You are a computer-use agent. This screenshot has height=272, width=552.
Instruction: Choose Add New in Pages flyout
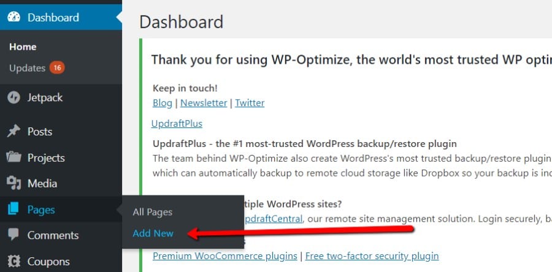(153, 233)
